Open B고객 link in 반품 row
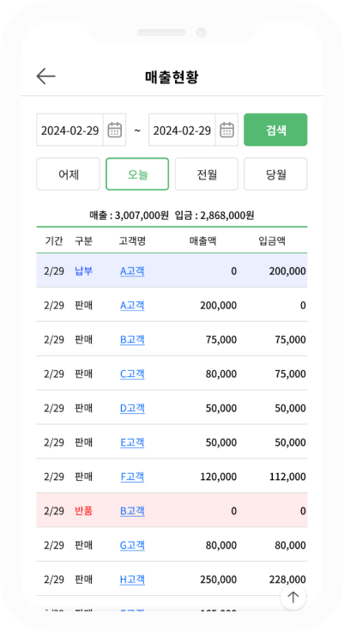This screenshot has height=632, width=344. click(x=132, y=511)
